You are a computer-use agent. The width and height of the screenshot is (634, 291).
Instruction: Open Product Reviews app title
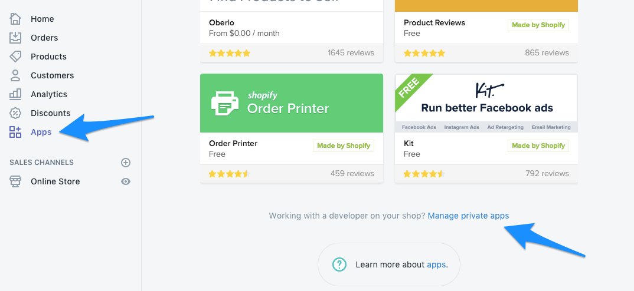pyautogui.click(x=434, y=22)
